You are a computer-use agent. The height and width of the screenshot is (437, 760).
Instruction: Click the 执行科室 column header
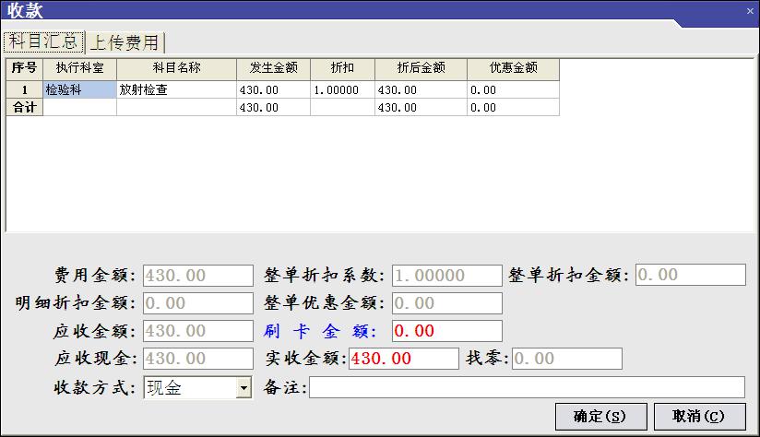point(79,68)
